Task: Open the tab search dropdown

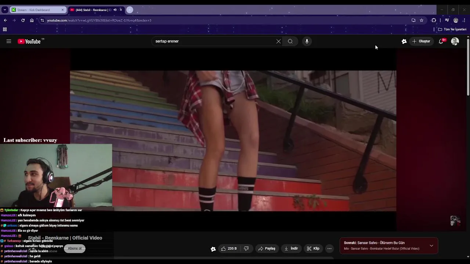Action: point(4,10)
